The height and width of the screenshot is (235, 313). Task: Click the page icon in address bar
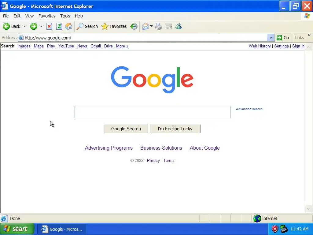pyautogui.click(x=21, y=38)
